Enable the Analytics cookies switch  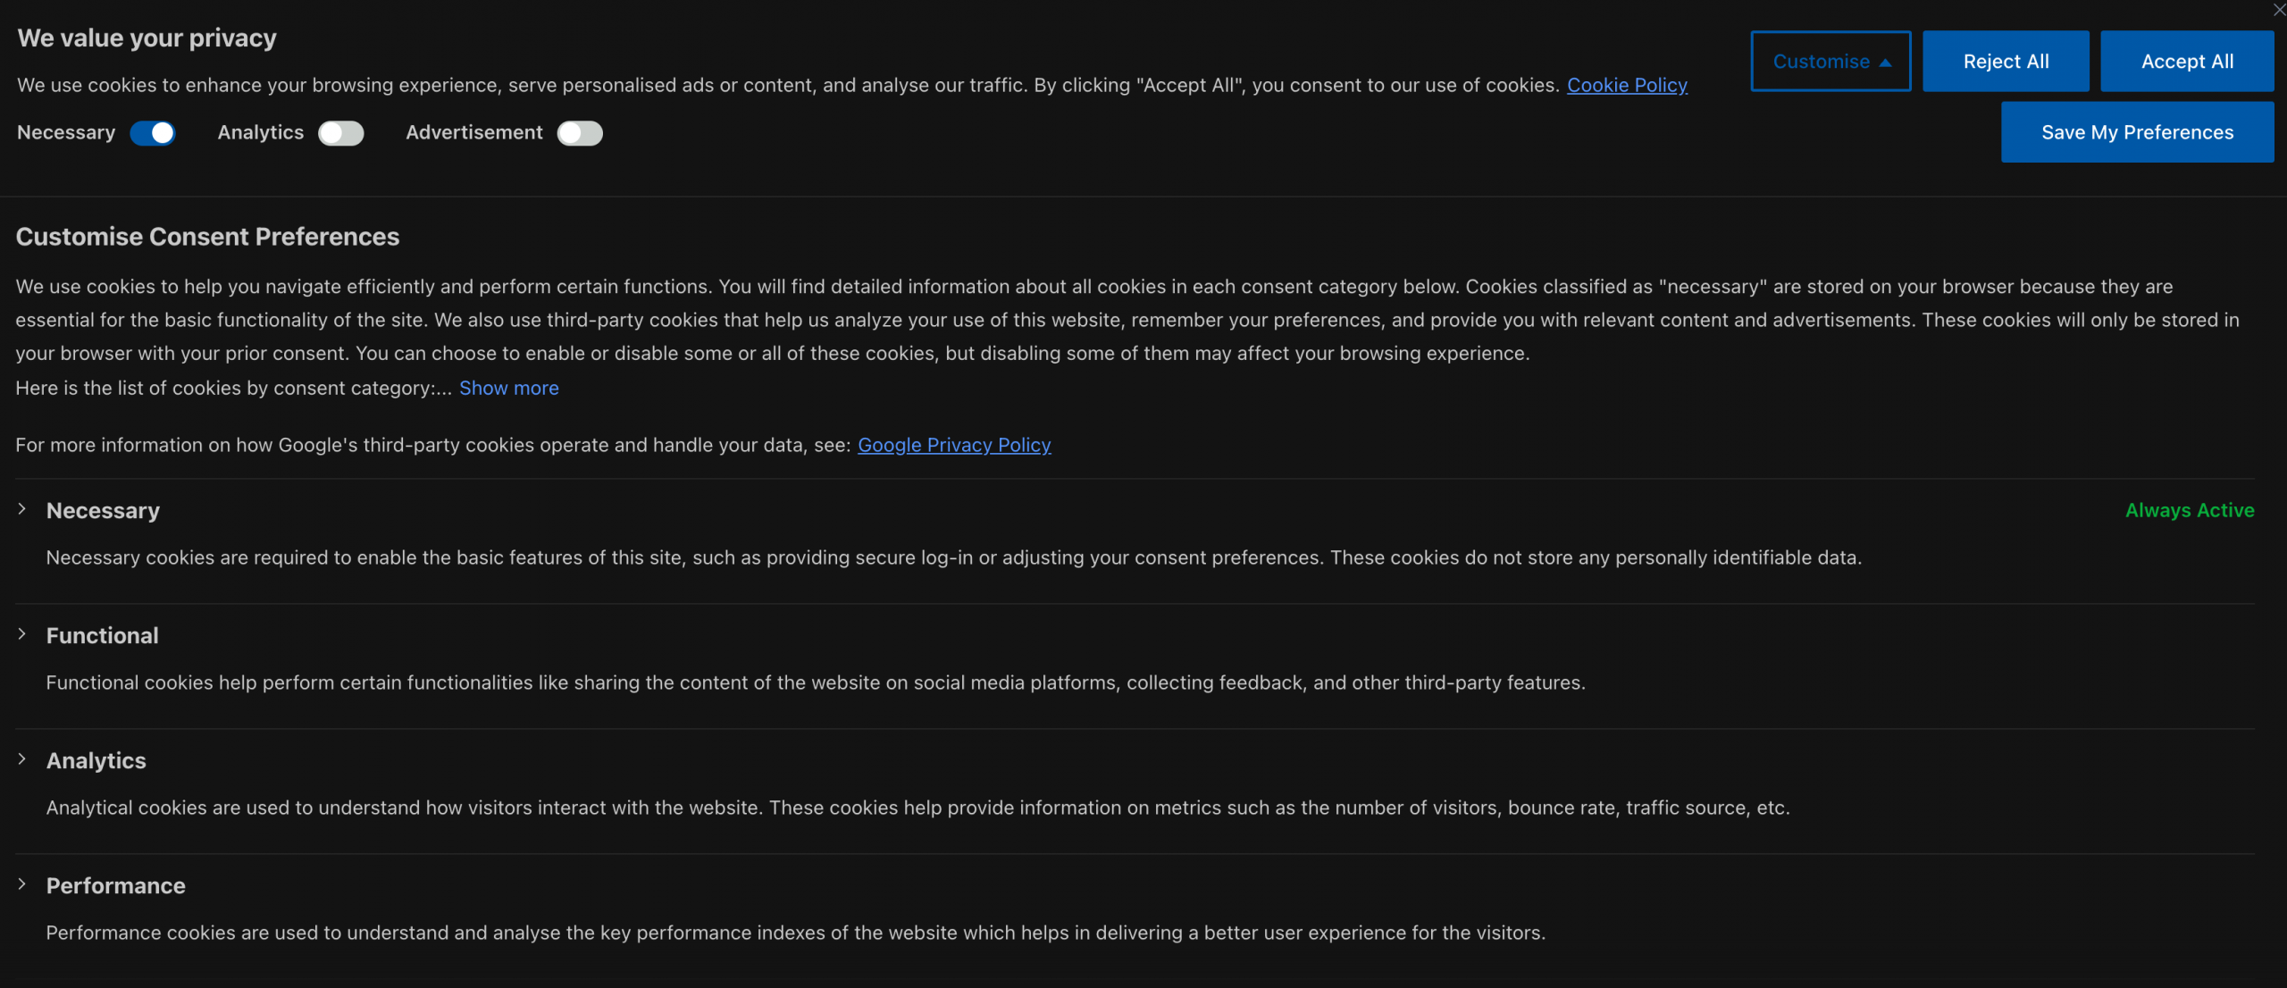341,133
